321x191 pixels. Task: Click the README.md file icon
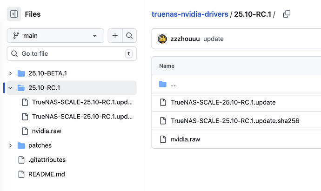point(21,174)
